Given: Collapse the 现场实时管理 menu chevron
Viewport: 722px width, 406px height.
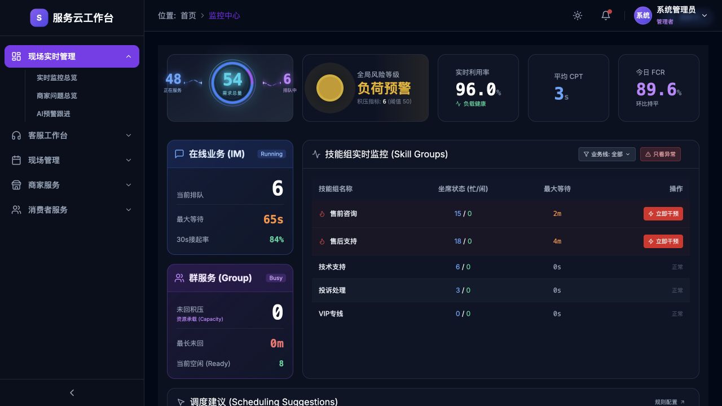Looking at the screenshot, I should [129, 56].
